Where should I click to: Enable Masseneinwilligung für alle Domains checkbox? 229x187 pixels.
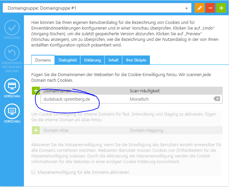coord(33,172)
